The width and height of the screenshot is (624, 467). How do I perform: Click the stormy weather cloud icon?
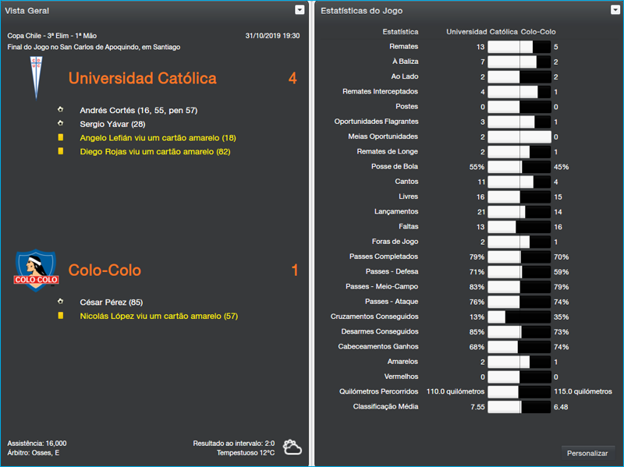pyautogui.click(x=292, y=448)
